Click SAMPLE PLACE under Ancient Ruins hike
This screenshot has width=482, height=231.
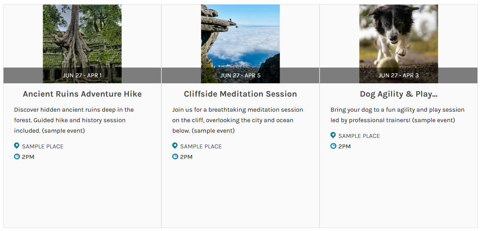(x=43, y=146)
